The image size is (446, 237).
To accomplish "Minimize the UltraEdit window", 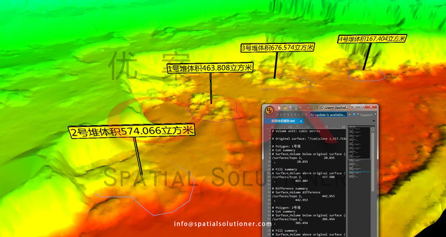I will [x=354, y=107].
